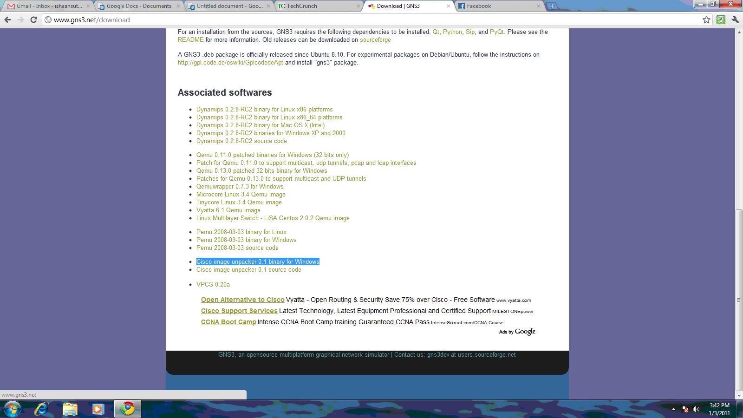Download Qemu 0.13.0 patched 32 bits binary
This screenshot has height=418, width=743.
tap(261, 171)
